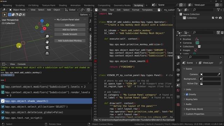Toggle the Gravity checkbox

pos(187,94)
